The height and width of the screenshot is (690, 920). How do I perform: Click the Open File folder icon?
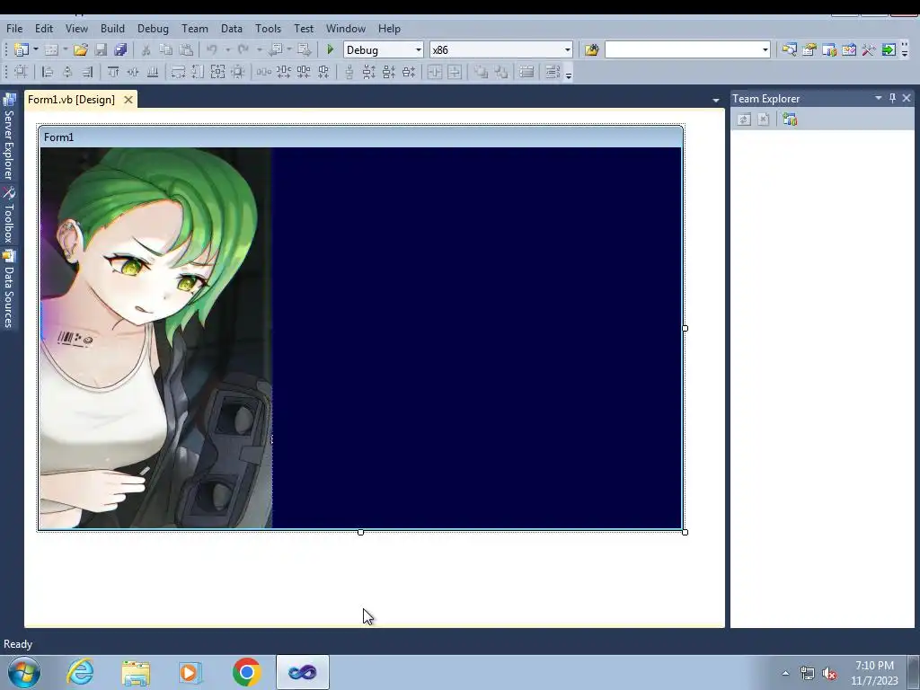(81, 50)
